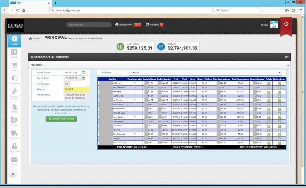
Task: Expand the Sucursal dropdown showing Fabrica
Action: point(279,73)
